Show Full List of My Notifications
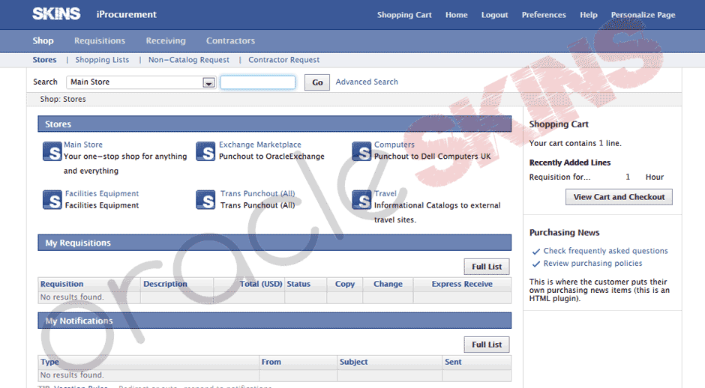 487,345
